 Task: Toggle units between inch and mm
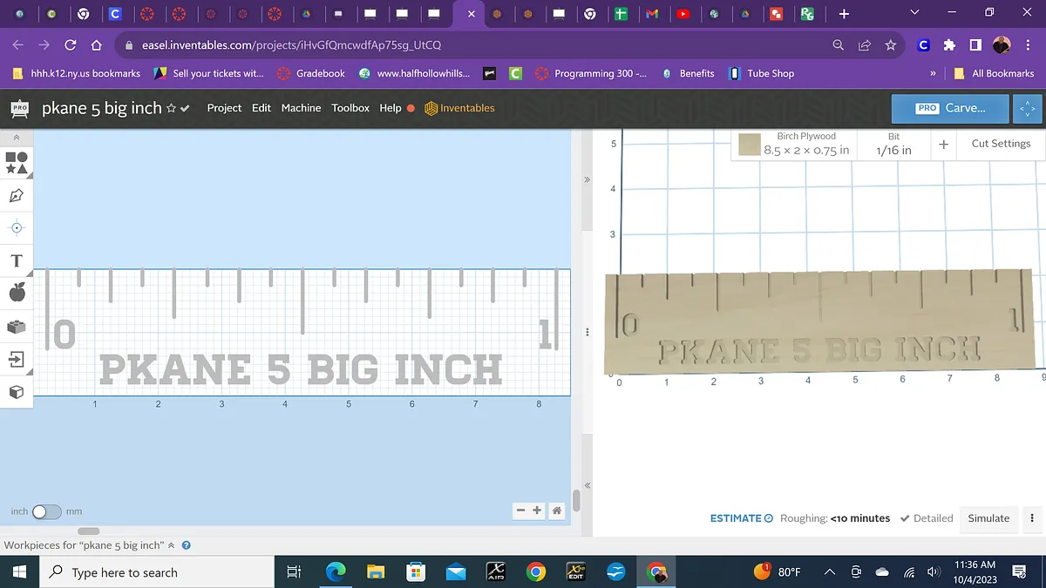point(46,512)
